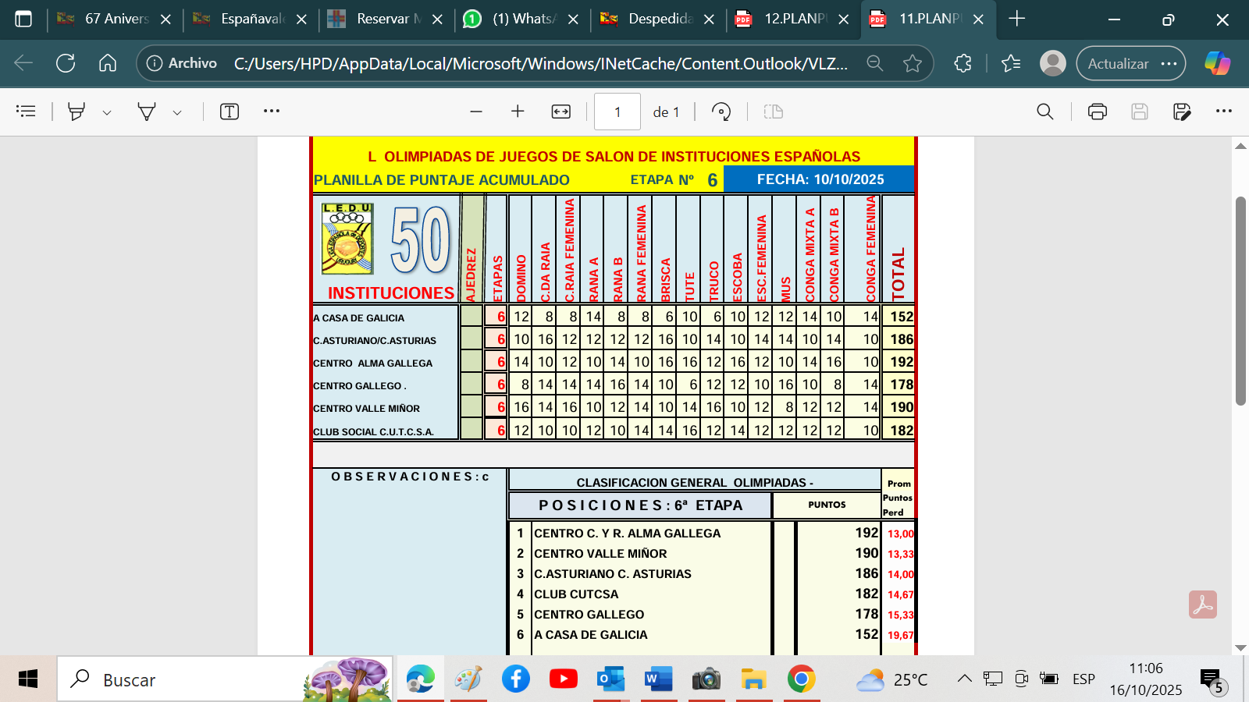This screenshot has width=1249, height=702.
Task: Print the PDF document
Action: pos(1097,112)
